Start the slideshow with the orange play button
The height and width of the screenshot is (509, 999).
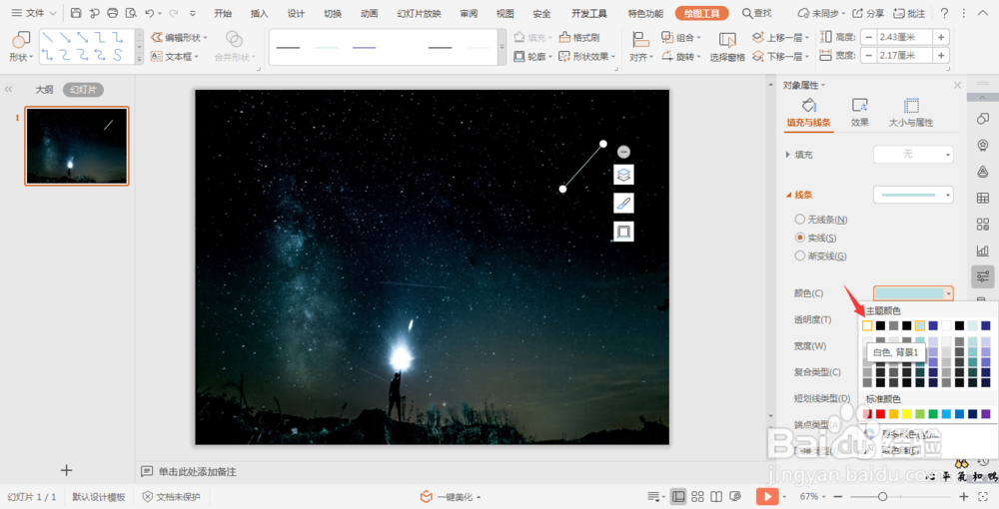[767, 496]
